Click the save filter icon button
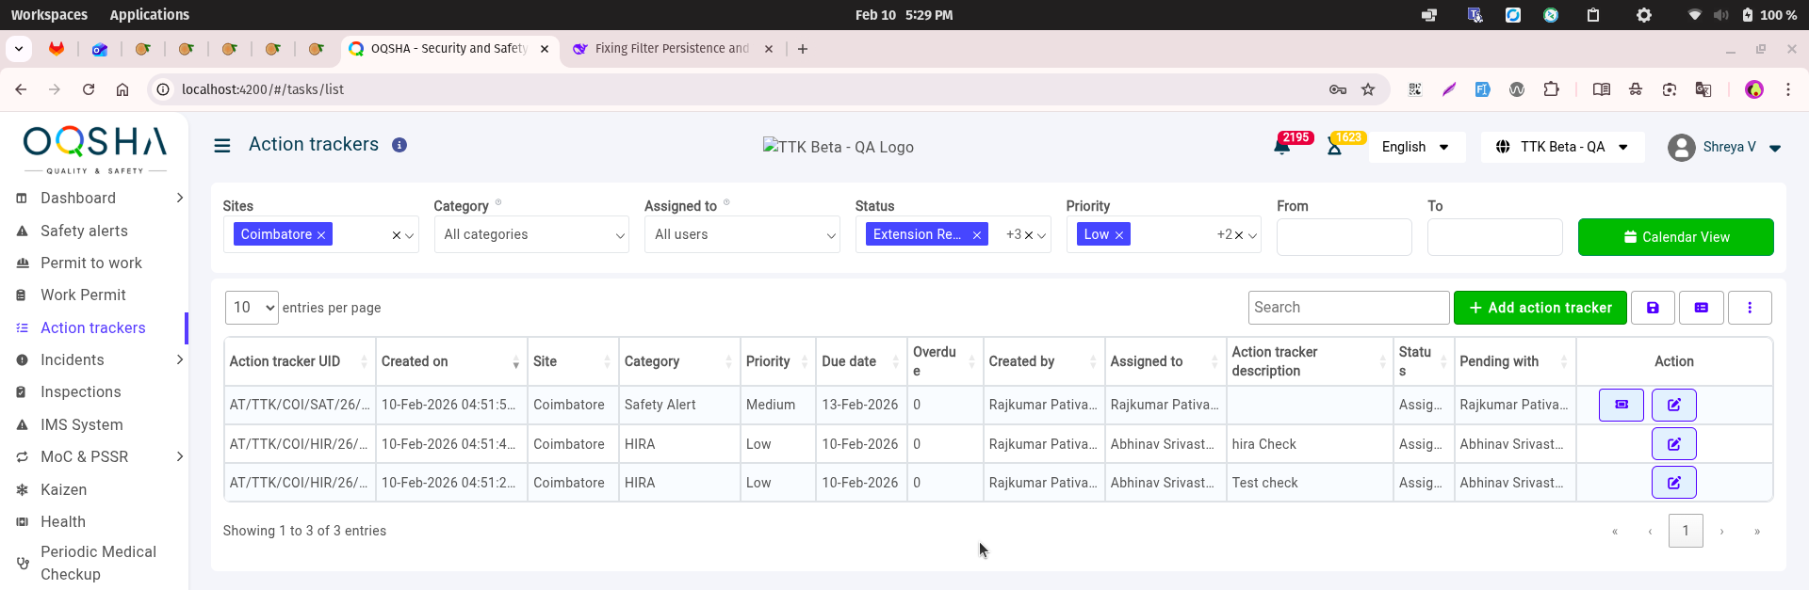 tap(1653, 308)
